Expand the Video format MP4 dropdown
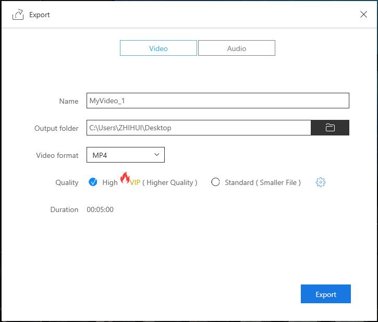The height and width of the screenshot is (322, 378). click(x=126, y=155)
